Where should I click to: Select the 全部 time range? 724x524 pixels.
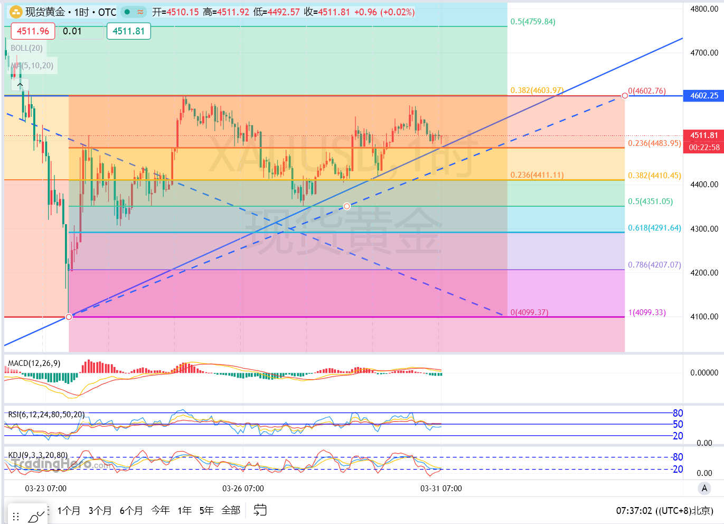[231, 510]
